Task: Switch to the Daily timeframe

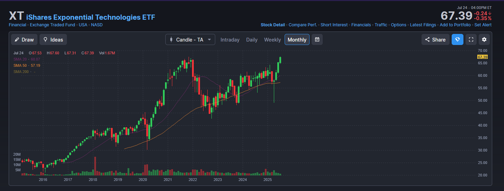Action: point(252,40)
